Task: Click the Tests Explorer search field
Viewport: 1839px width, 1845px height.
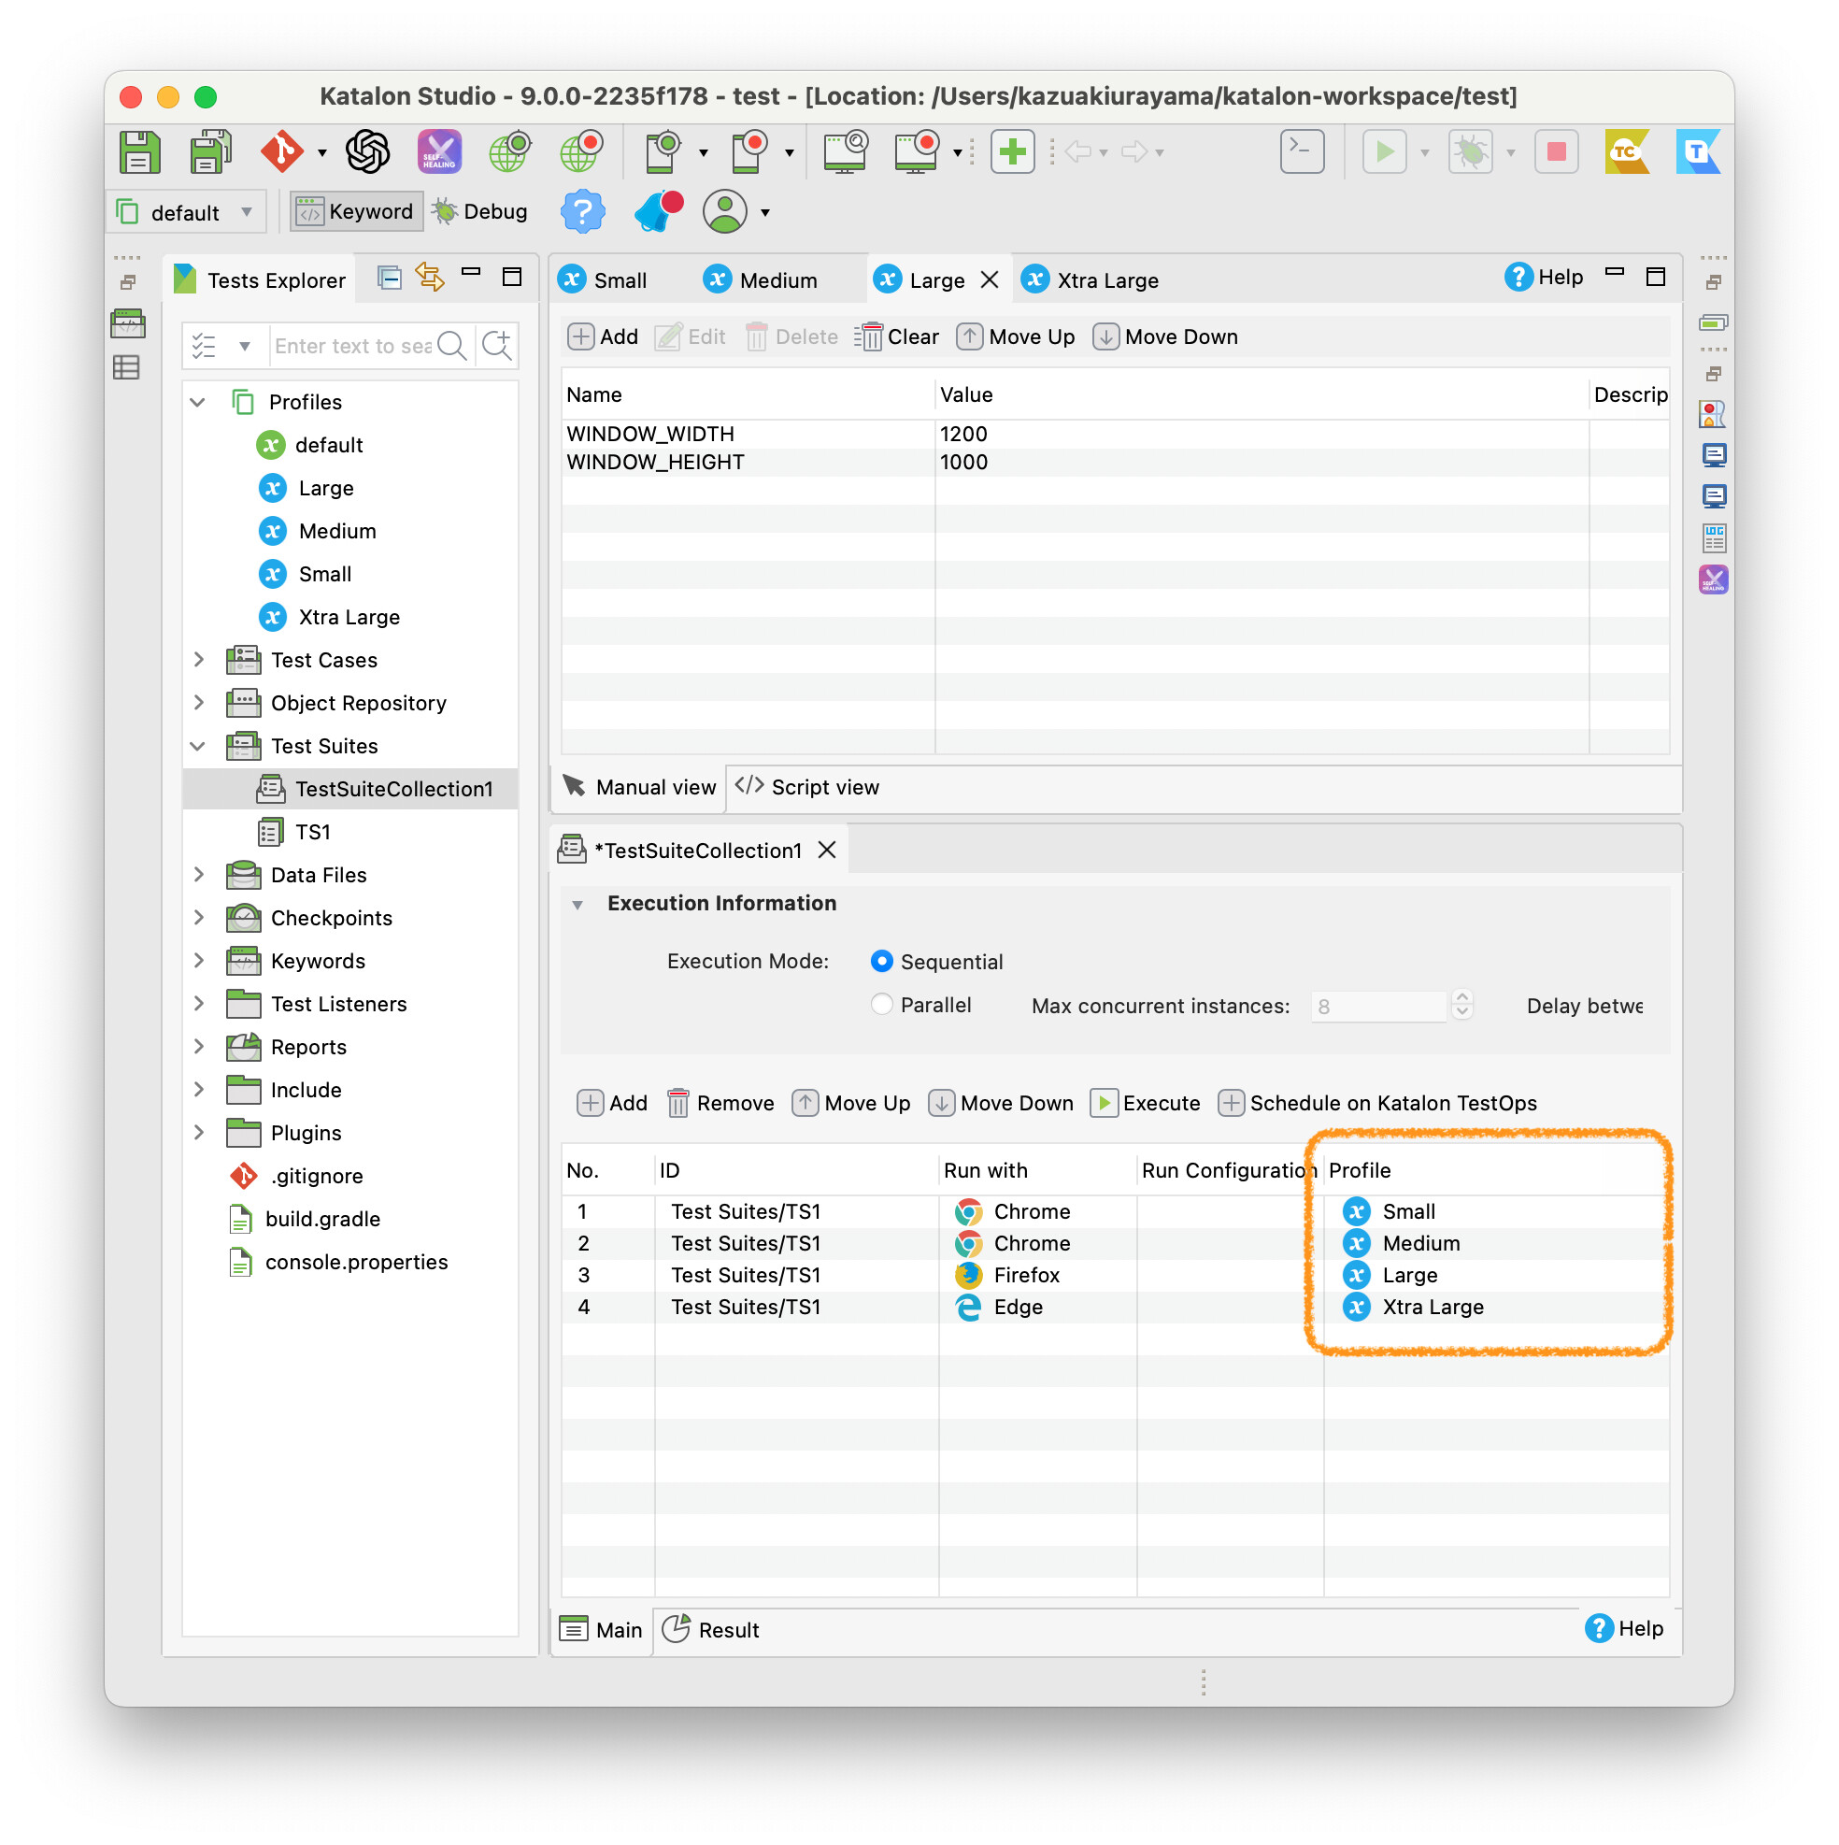Action: [351, 346]
